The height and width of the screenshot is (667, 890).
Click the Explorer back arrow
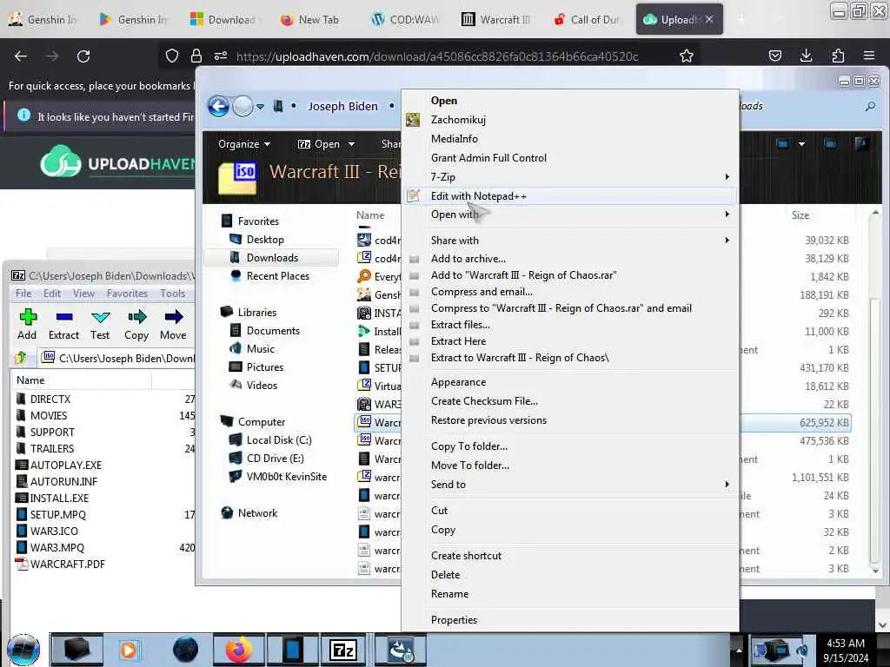pos(218,106)
